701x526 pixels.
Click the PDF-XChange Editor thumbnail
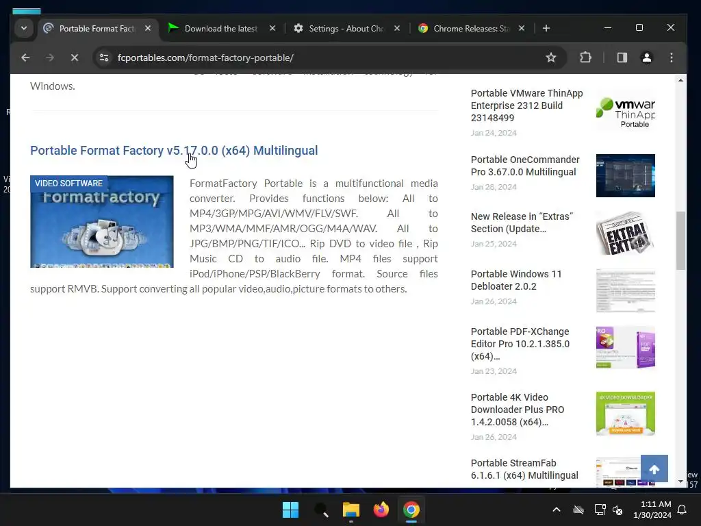626,347
